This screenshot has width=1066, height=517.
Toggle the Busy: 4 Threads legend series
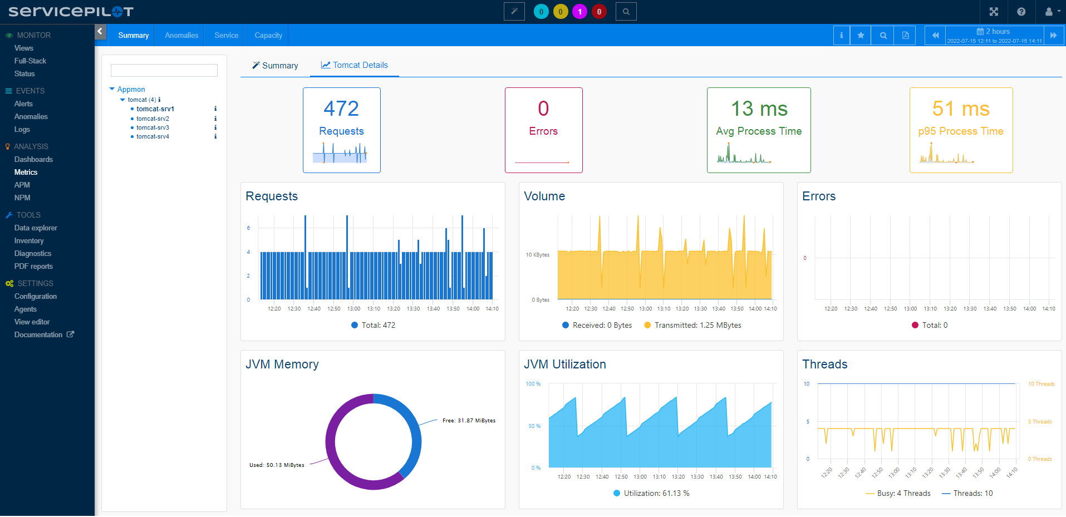point(898,494)
